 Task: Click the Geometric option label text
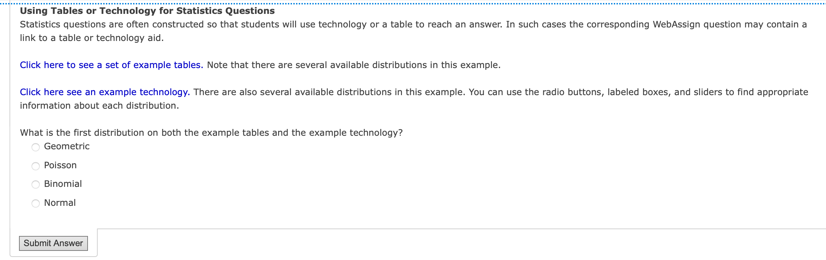(x=67, y=146)
